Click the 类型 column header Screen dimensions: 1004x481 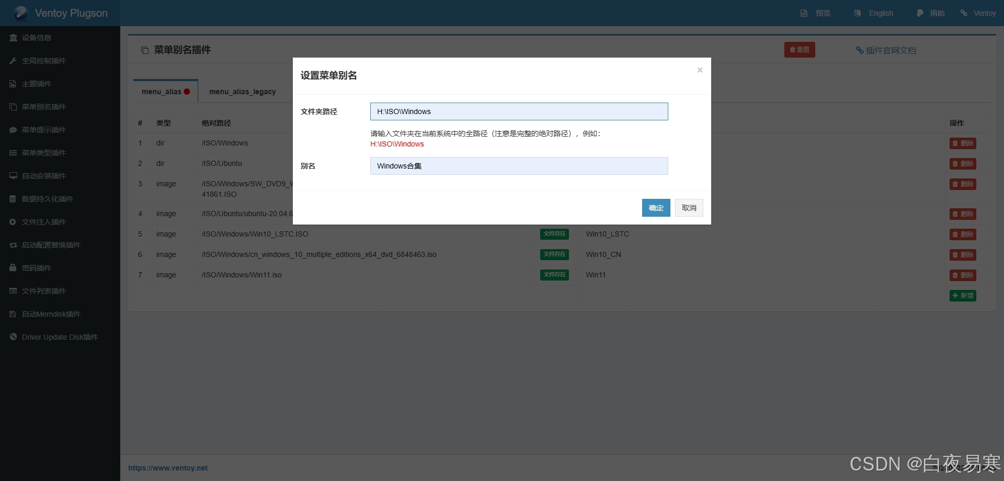click(163, 123)
